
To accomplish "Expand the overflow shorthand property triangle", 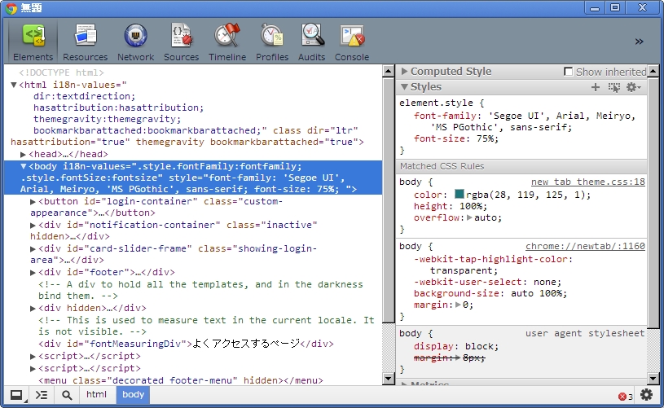I will click(469, 218).
